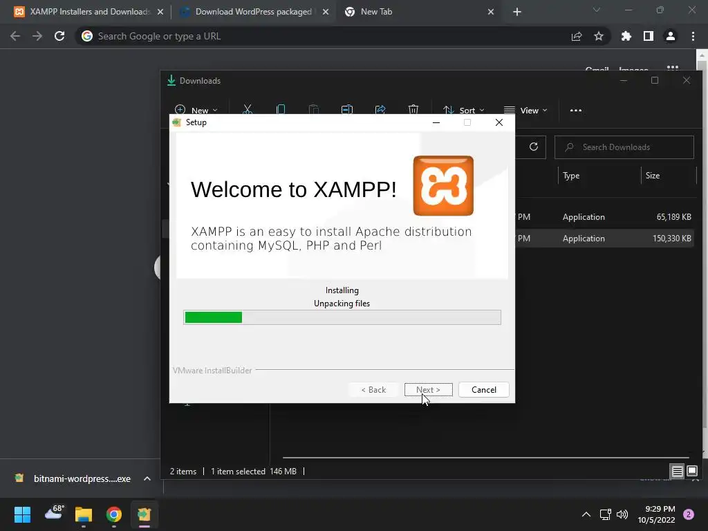Switch to the New Tab tab

(x=418, y=12)
